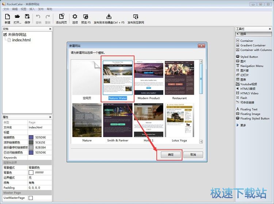Viewport: 274px width, 204px height.
Task: Click the New (新建) toolbar icon
Action: 8,17
